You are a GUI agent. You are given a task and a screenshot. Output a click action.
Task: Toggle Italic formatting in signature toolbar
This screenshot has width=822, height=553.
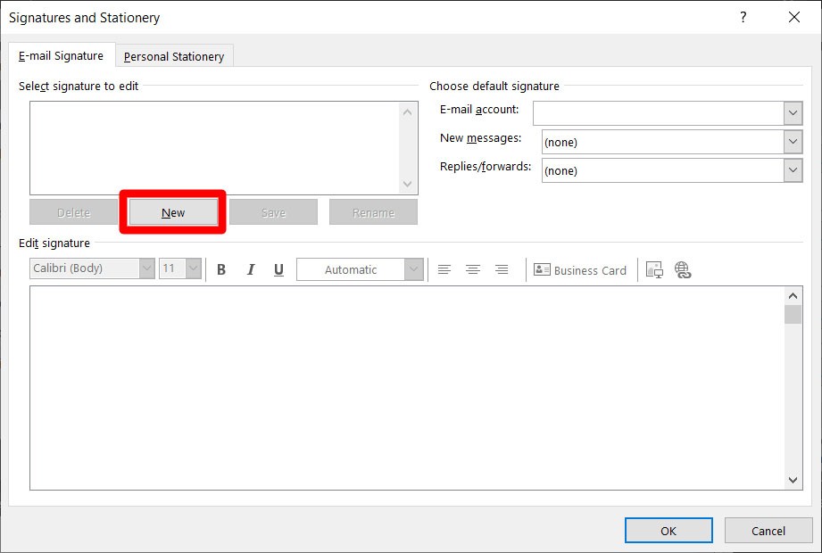[251, 269]
